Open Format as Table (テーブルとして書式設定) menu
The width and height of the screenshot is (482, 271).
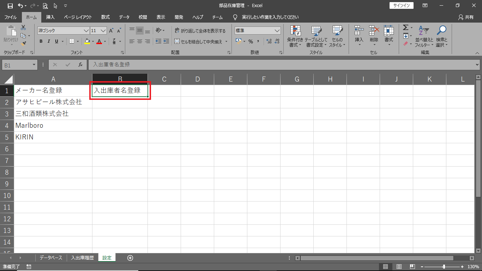(316, 36)
